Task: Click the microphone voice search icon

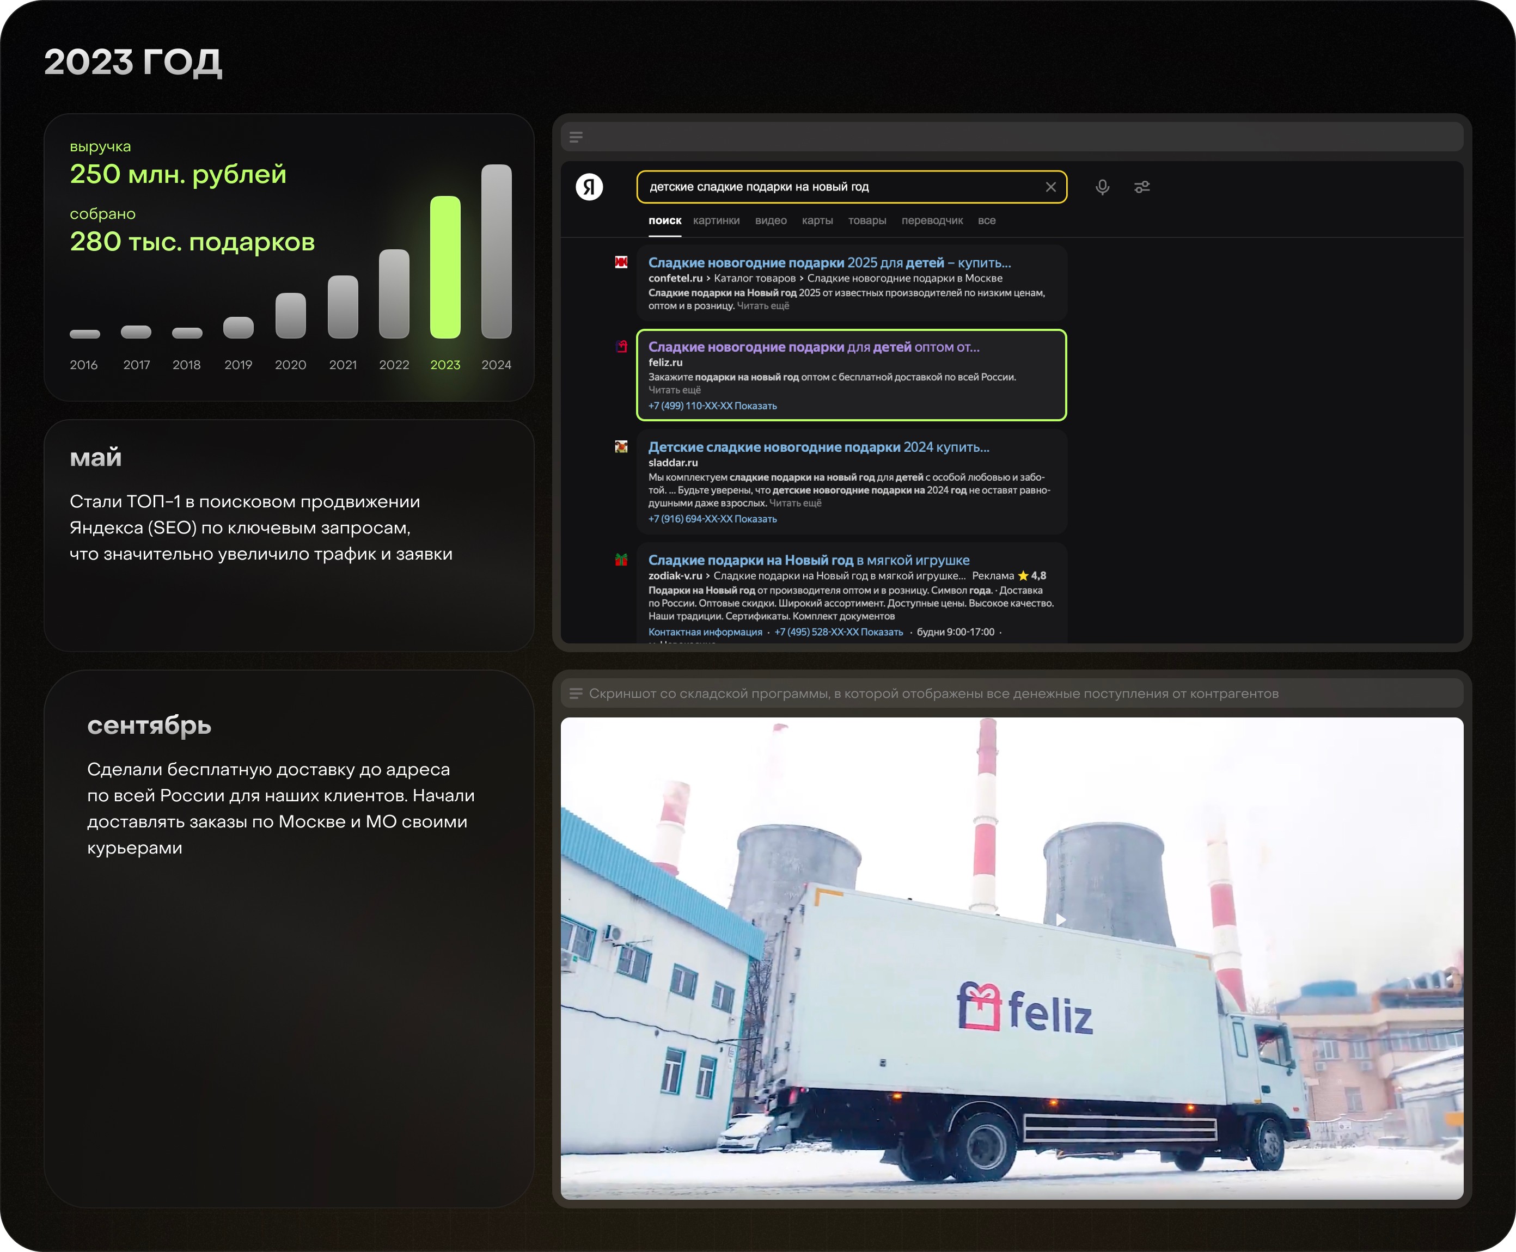Action: click(x=1102, y=187)
